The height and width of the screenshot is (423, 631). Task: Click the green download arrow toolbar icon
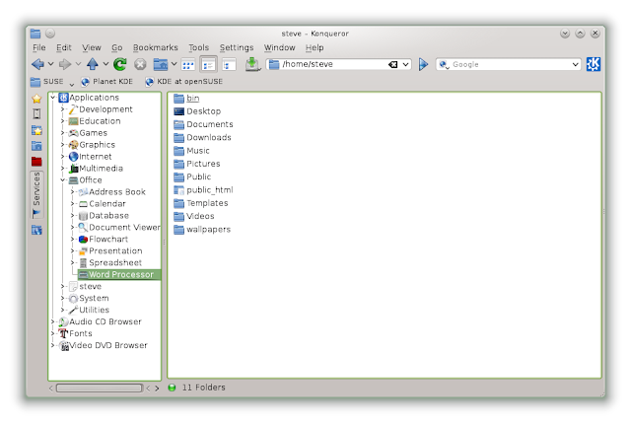click(252, 64)
